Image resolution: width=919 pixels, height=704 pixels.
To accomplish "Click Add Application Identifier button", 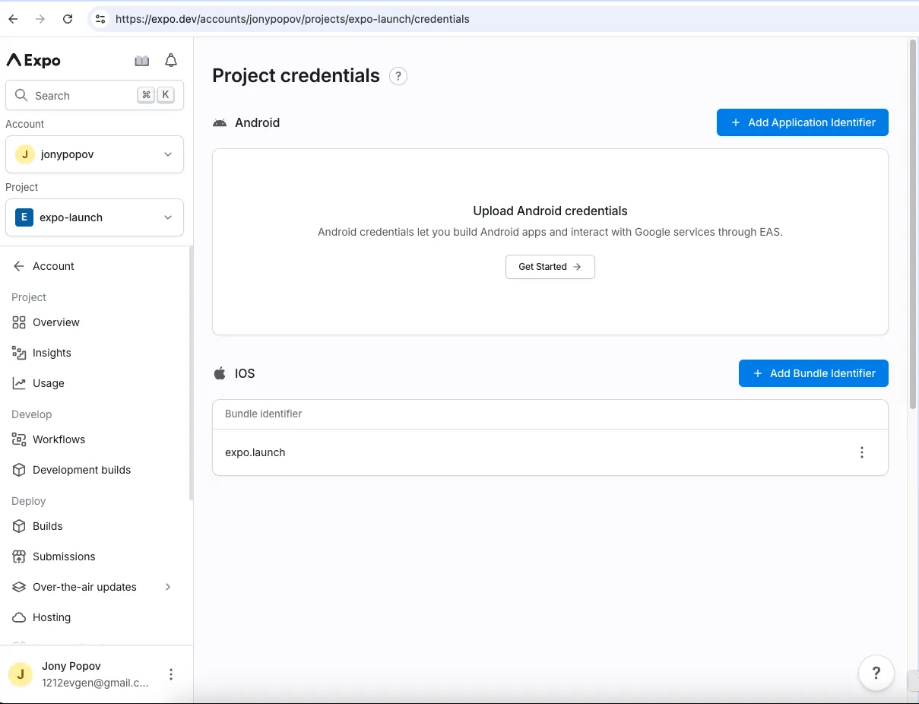I will click(x=803, y=122).
